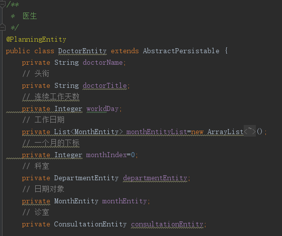This screenshot has width=282, height=236.
Task: Click the underlined departmentEntity field
Action: point(155,178)
